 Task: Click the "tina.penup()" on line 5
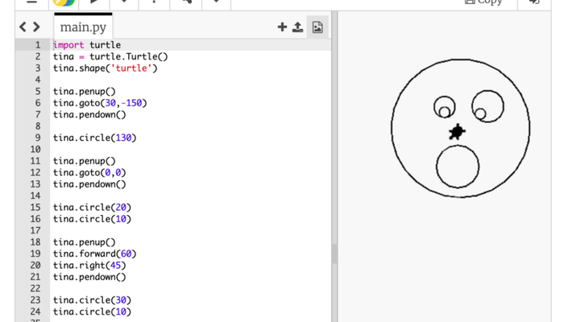[x=85, y=91]
